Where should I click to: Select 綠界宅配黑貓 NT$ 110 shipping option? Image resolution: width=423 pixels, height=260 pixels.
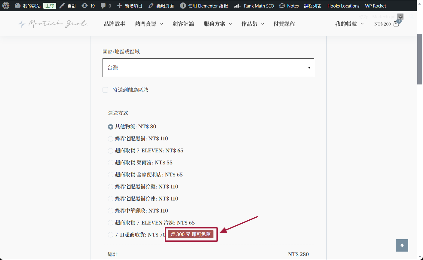111,139
